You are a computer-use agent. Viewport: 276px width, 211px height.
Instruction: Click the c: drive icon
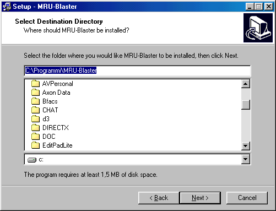point(32,160)
